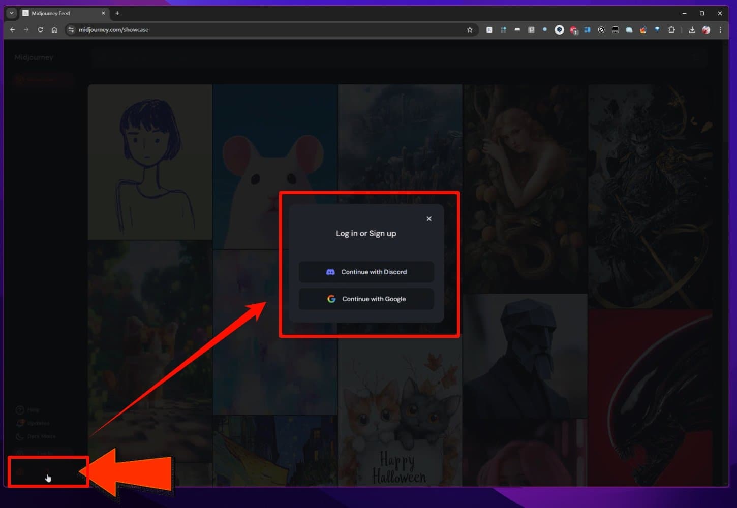Screen dimensions: 737x508
Task: Open the Chrome three-dot menu
Action: point(720,30)
